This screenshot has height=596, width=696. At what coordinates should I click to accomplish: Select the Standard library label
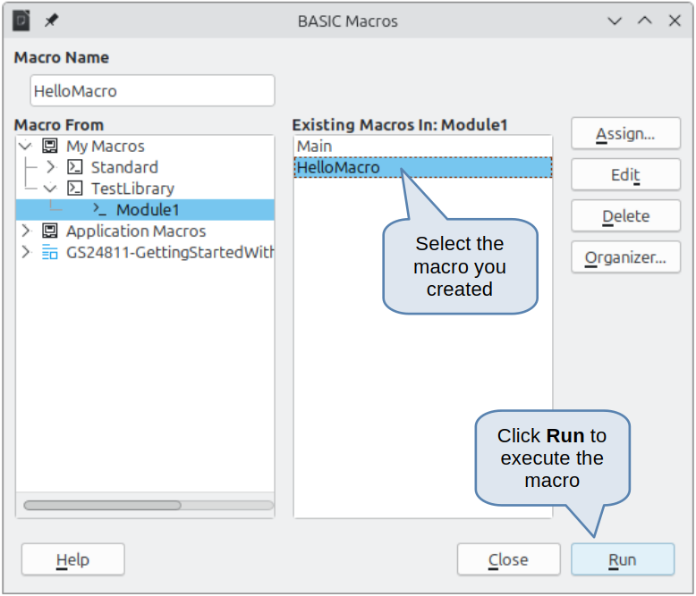coord(124,167)
